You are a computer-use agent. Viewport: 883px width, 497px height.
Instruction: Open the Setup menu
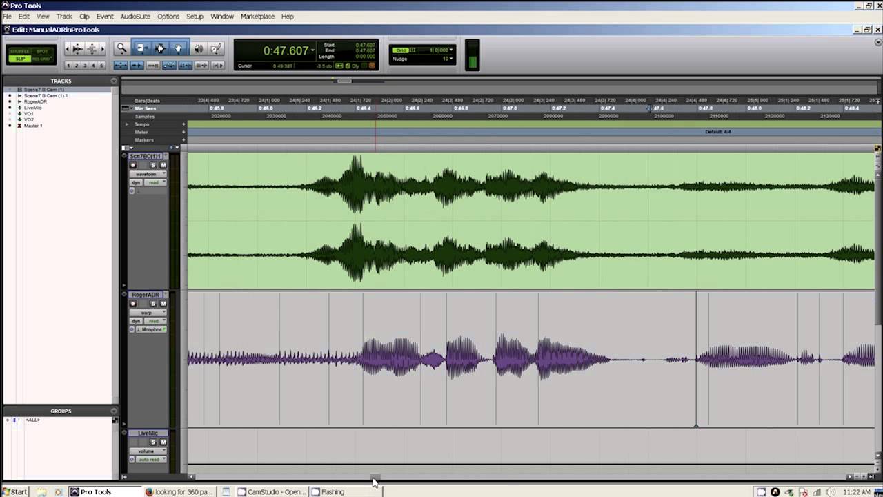[195, 16]
